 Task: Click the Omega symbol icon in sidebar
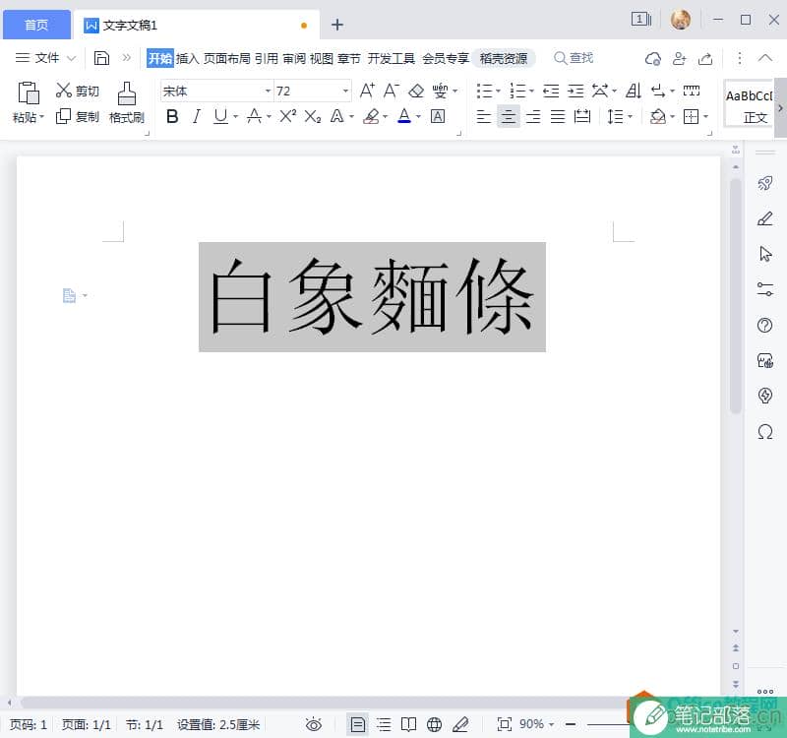pyautogui.click(x=765, y=432)
